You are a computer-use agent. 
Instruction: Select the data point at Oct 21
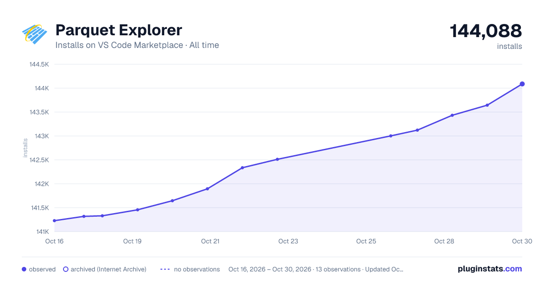(207, 189)
